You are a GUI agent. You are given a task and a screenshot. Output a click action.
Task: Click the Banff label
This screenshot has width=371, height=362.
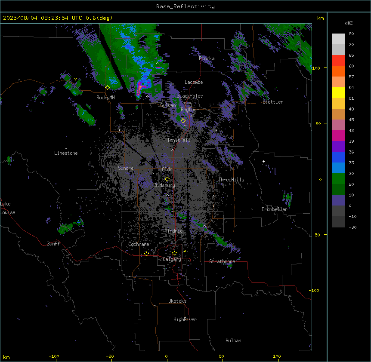(x=53, y=244)
